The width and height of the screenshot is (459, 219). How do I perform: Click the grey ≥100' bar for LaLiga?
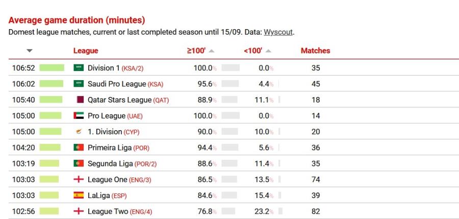229,196
